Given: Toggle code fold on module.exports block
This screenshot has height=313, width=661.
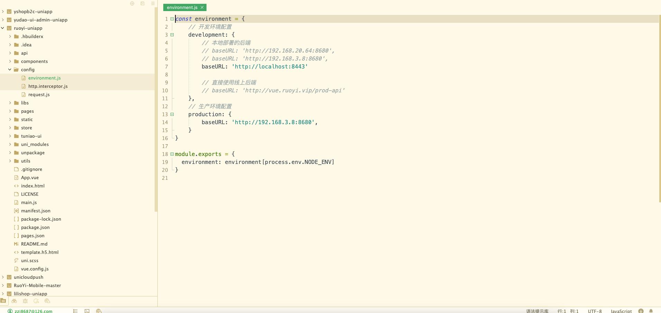Looking at the screenshot, I should click(x=172, y=154).
